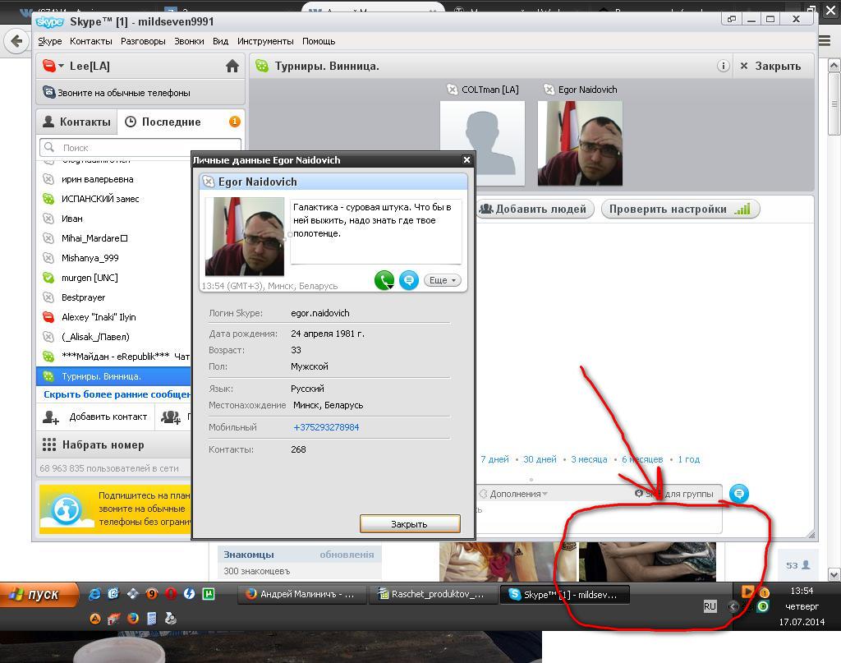Expand the Еще dropdown
Viewport: 841px width, 663px height.
(x=443, y=280)
